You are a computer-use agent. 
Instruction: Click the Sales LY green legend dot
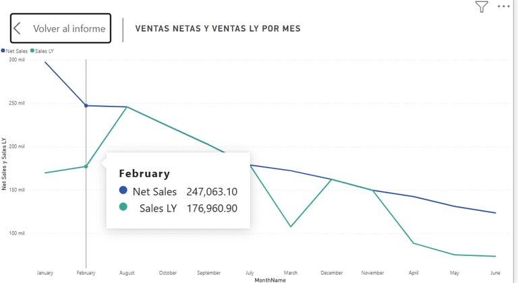coord(32,51)
